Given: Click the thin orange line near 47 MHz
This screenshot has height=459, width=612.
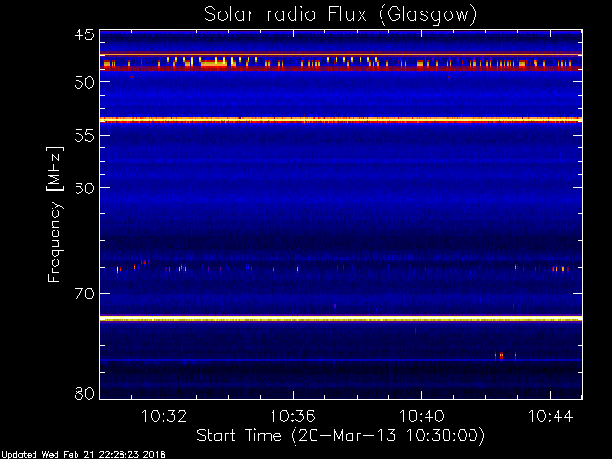Looking at the screenshot, I should point(341,55).
